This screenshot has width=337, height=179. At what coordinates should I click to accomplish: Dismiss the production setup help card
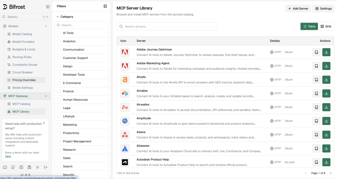44,123
